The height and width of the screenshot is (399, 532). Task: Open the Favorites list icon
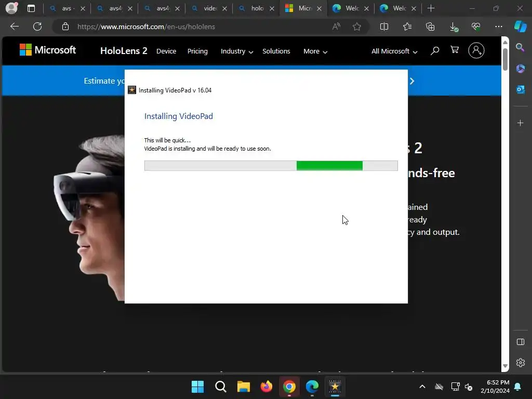[407, 26]
